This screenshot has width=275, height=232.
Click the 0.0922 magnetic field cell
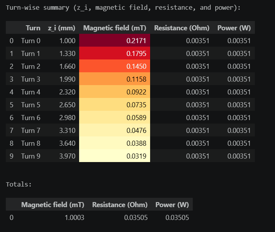tap(114, 92)
